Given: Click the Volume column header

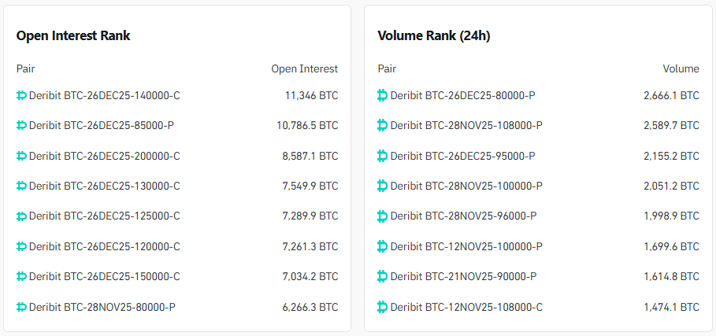Looking at the screenshot, I should 681,69.
